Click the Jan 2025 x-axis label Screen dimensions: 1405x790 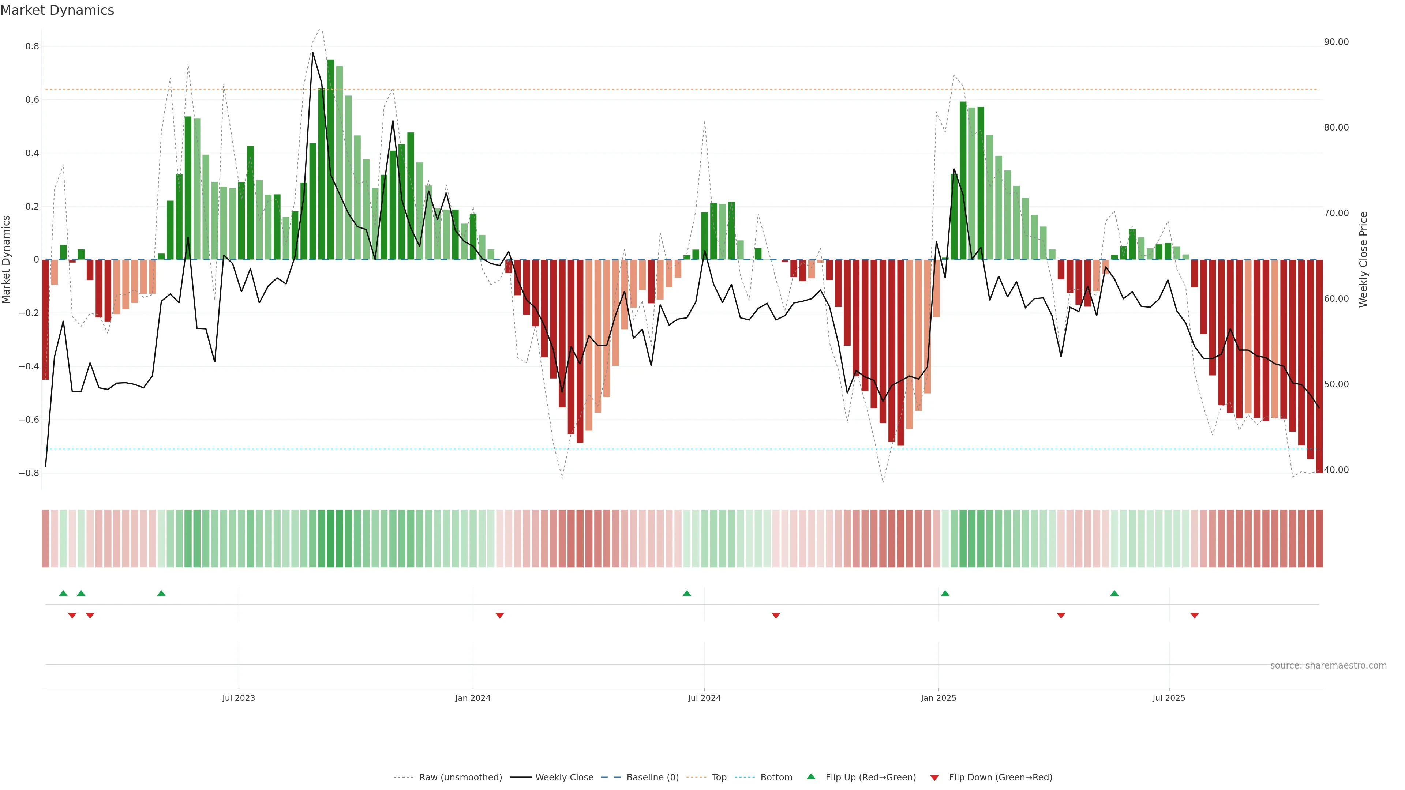click(938, 698)
